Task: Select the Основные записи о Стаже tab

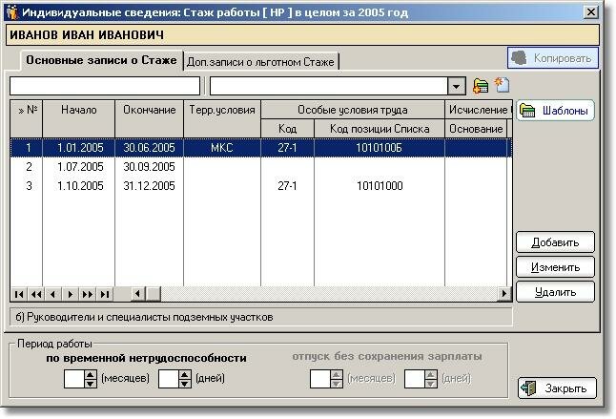Action: click(101, 60)
